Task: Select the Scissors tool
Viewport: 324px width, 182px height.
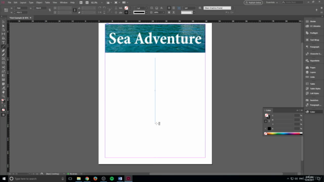Action: [4, 67]
